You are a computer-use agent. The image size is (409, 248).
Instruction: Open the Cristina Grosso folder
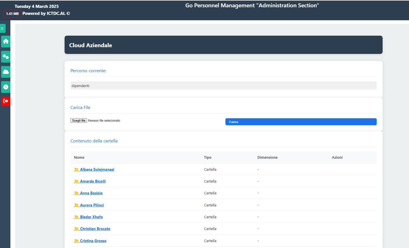pos(93,241)
